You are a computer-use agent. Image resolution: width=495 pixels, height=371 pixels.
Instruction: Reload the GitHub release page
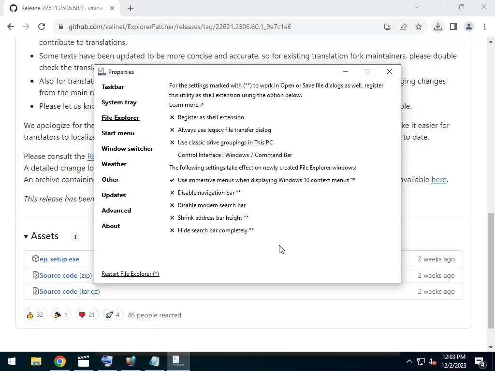[42, 27]
